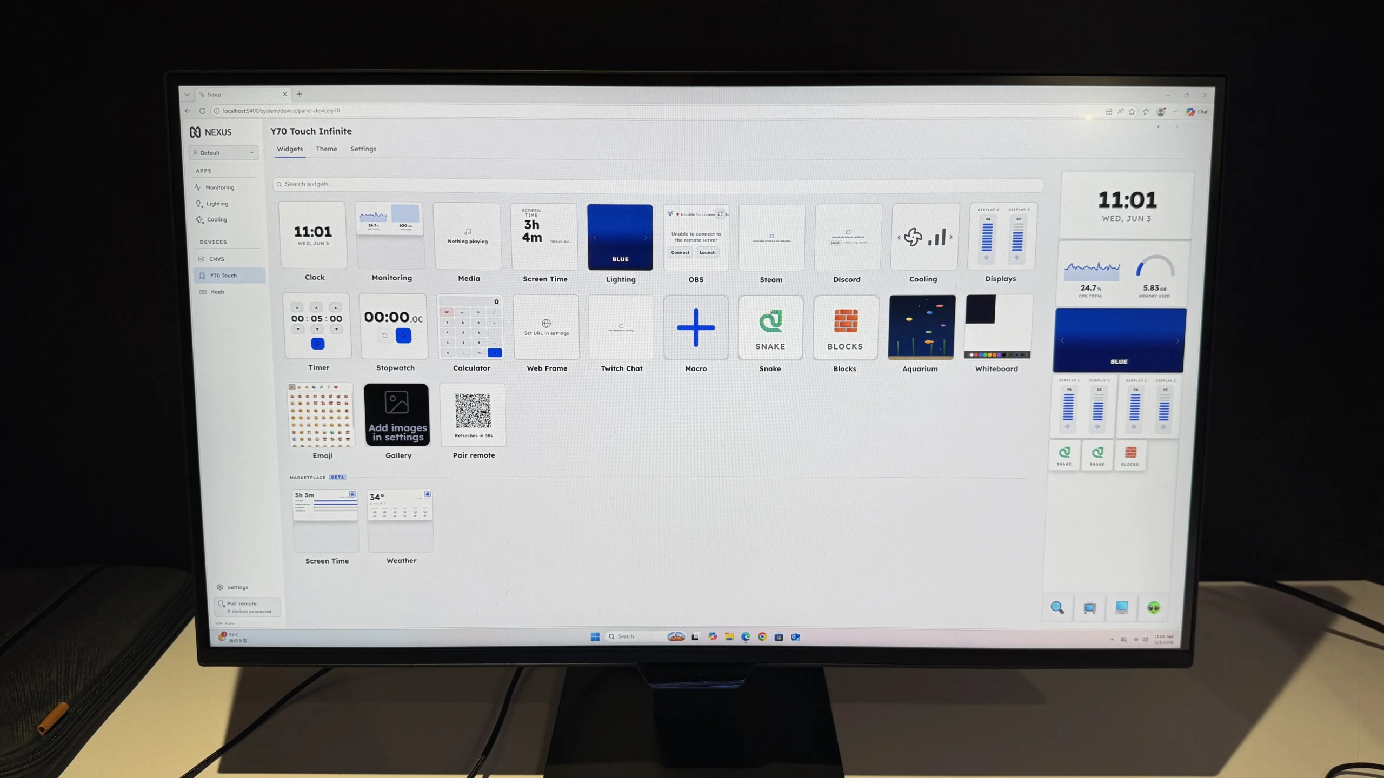Add the Clock widget

(x=313, y=235)
